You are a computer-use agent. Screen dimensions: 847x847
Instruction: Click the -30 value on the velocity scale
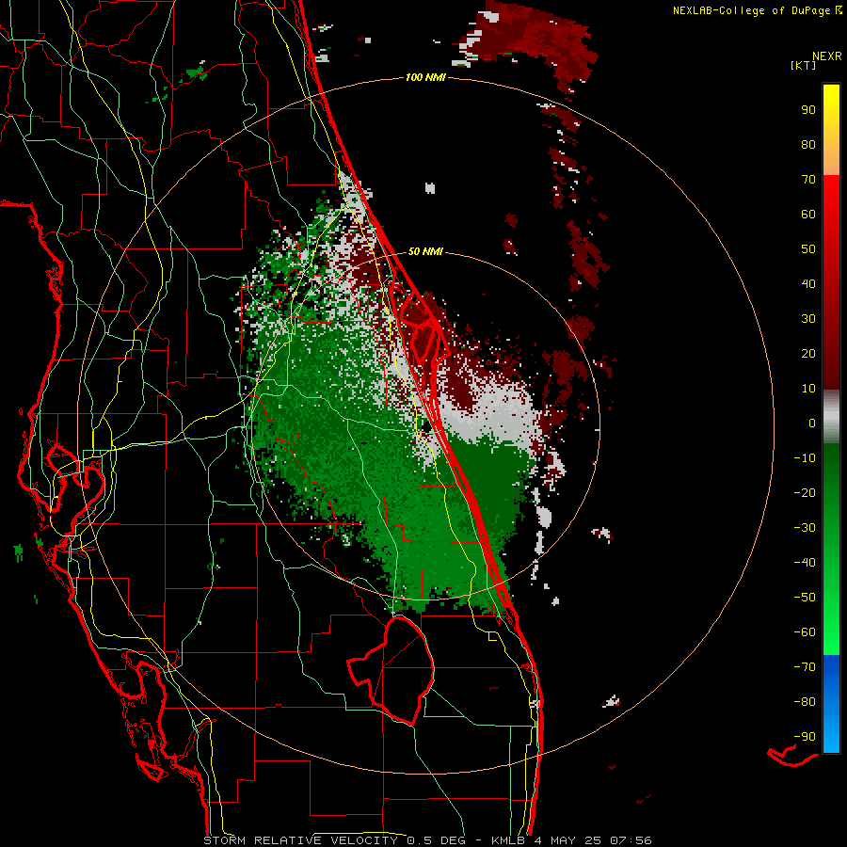pos(805,528)
